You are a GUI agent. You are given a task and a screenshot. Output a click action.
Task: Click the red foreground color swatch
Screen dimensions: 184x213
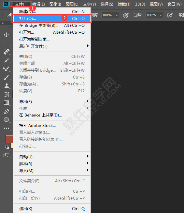(9, 139)
